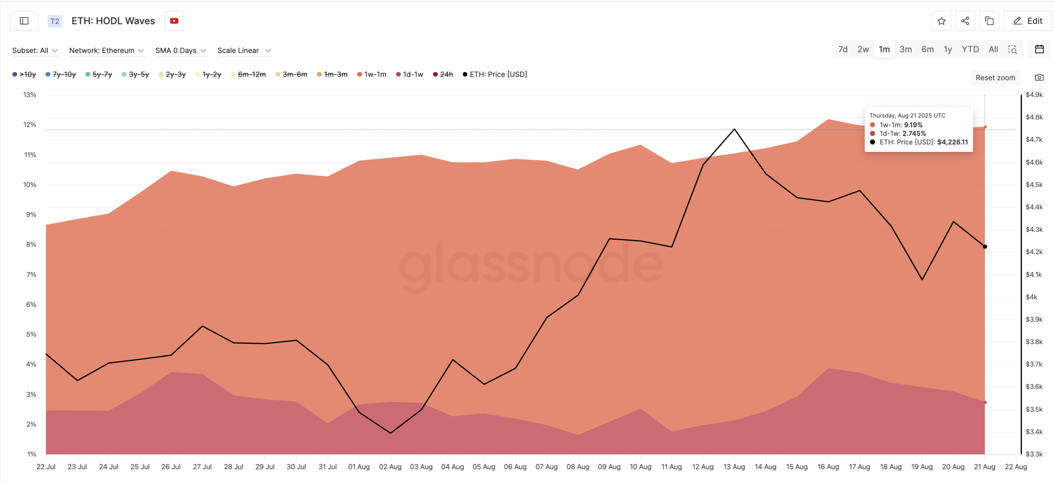Expand the Network: Ethereum selector
The height and width of the screenshot is (483, 1054).
[x=107, y=50]
